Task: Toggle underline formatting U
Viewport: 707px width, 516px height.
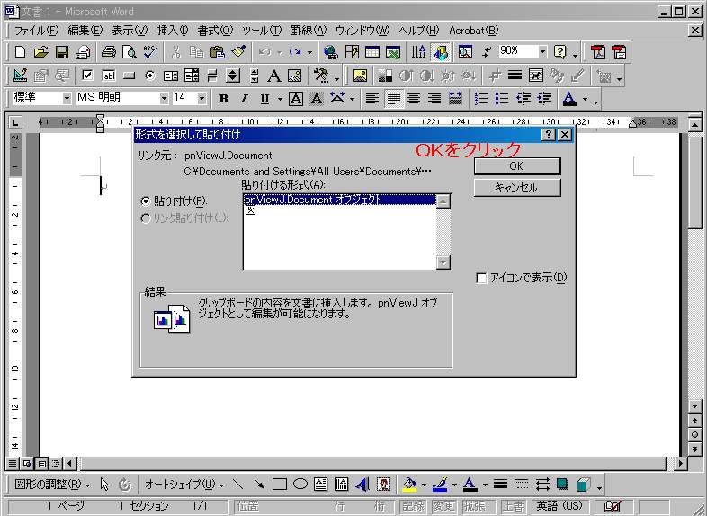Action: (x=264, y=99)
